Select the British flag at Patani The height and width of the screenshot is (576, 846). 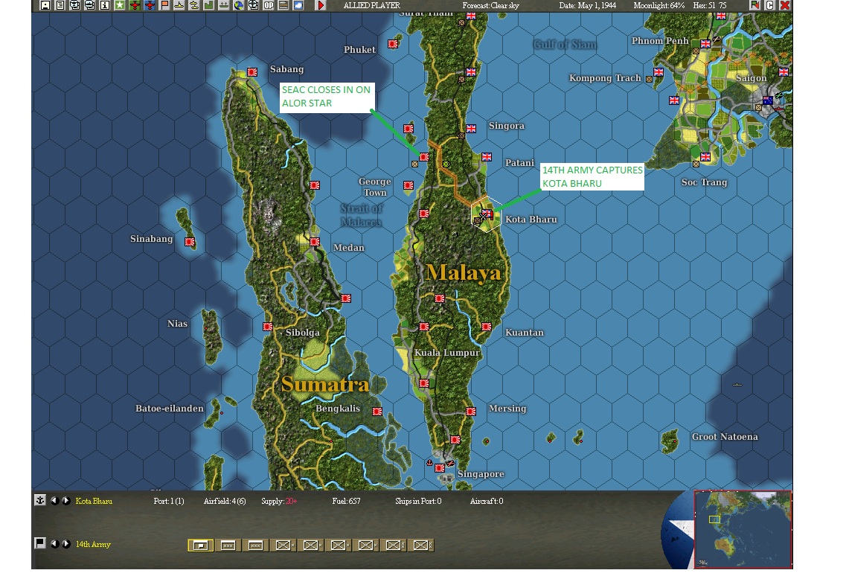pos(487,156)
